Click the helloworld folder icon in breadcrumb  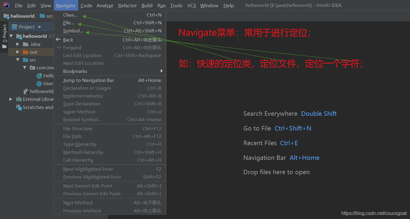(x=6, y=16)
